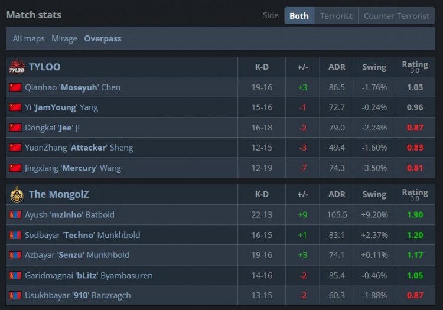Sort TYLOO table by ADR column
Screen dimensions: 443x310
click(x=337, y=67)
